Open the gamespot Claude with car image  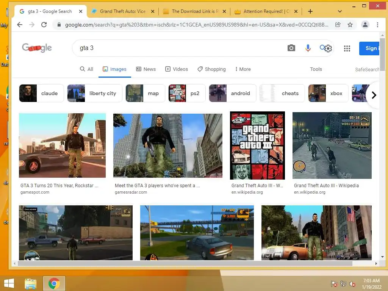pyautogui.click(x=63, y=145)
